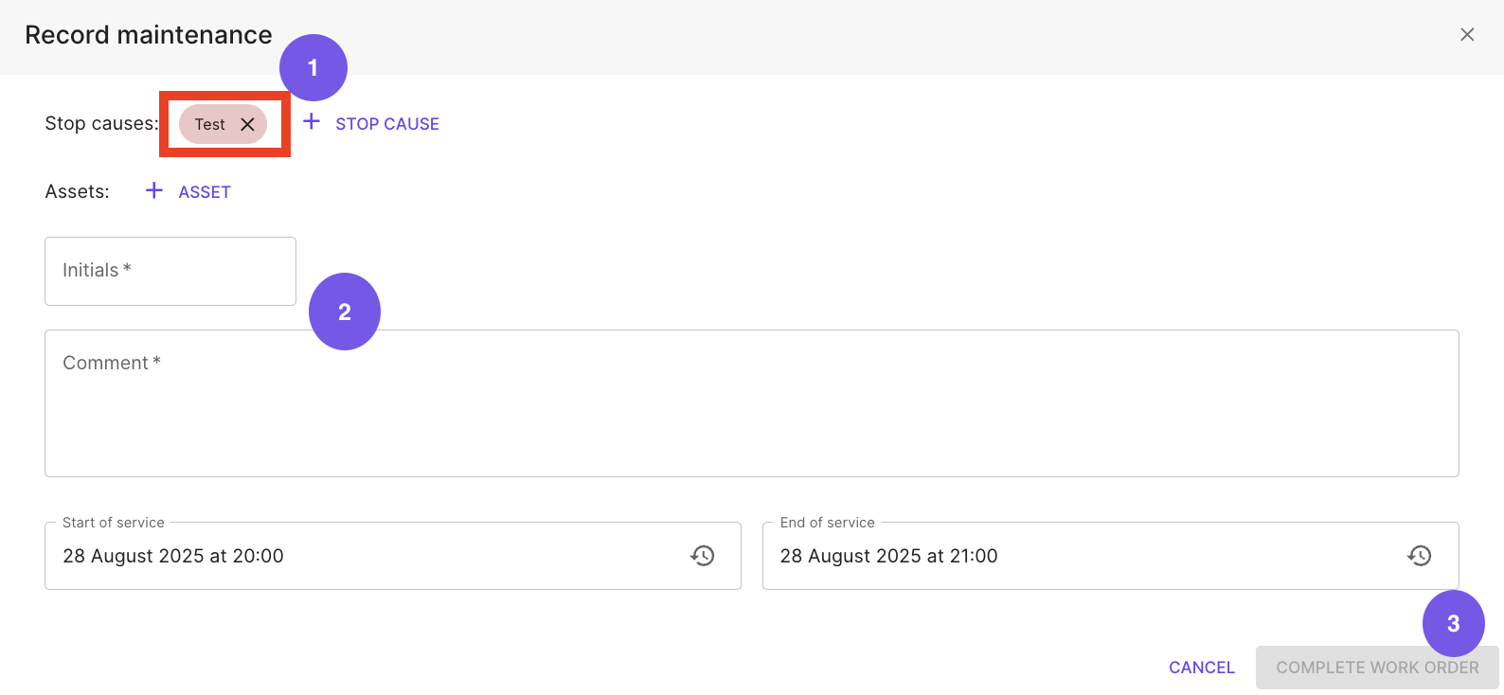The image size is (1504, 695).
Task: Click the Stop causes label
Action: [101, 123]
